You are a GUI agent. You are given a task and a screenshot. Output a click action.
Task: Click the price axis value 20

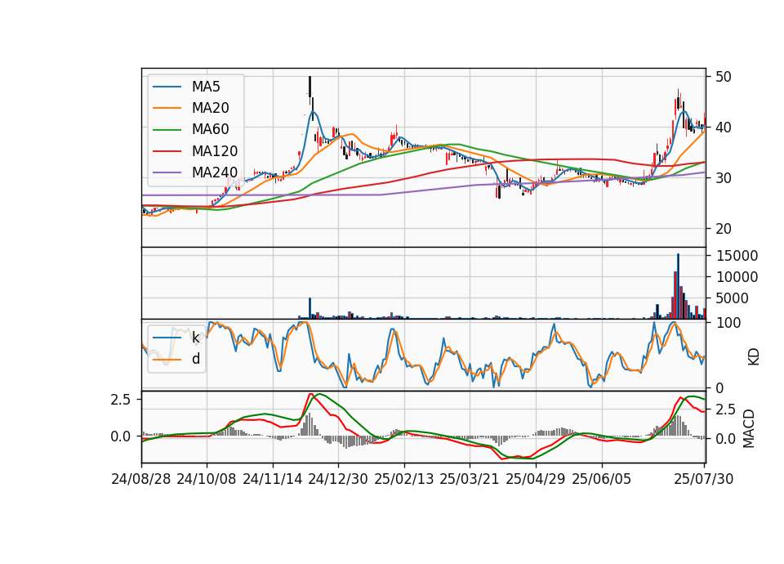(x=724, y=229)
